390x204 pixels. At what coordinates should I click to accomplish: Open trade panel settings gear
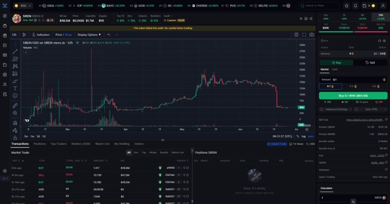click(x=384, y=41)
